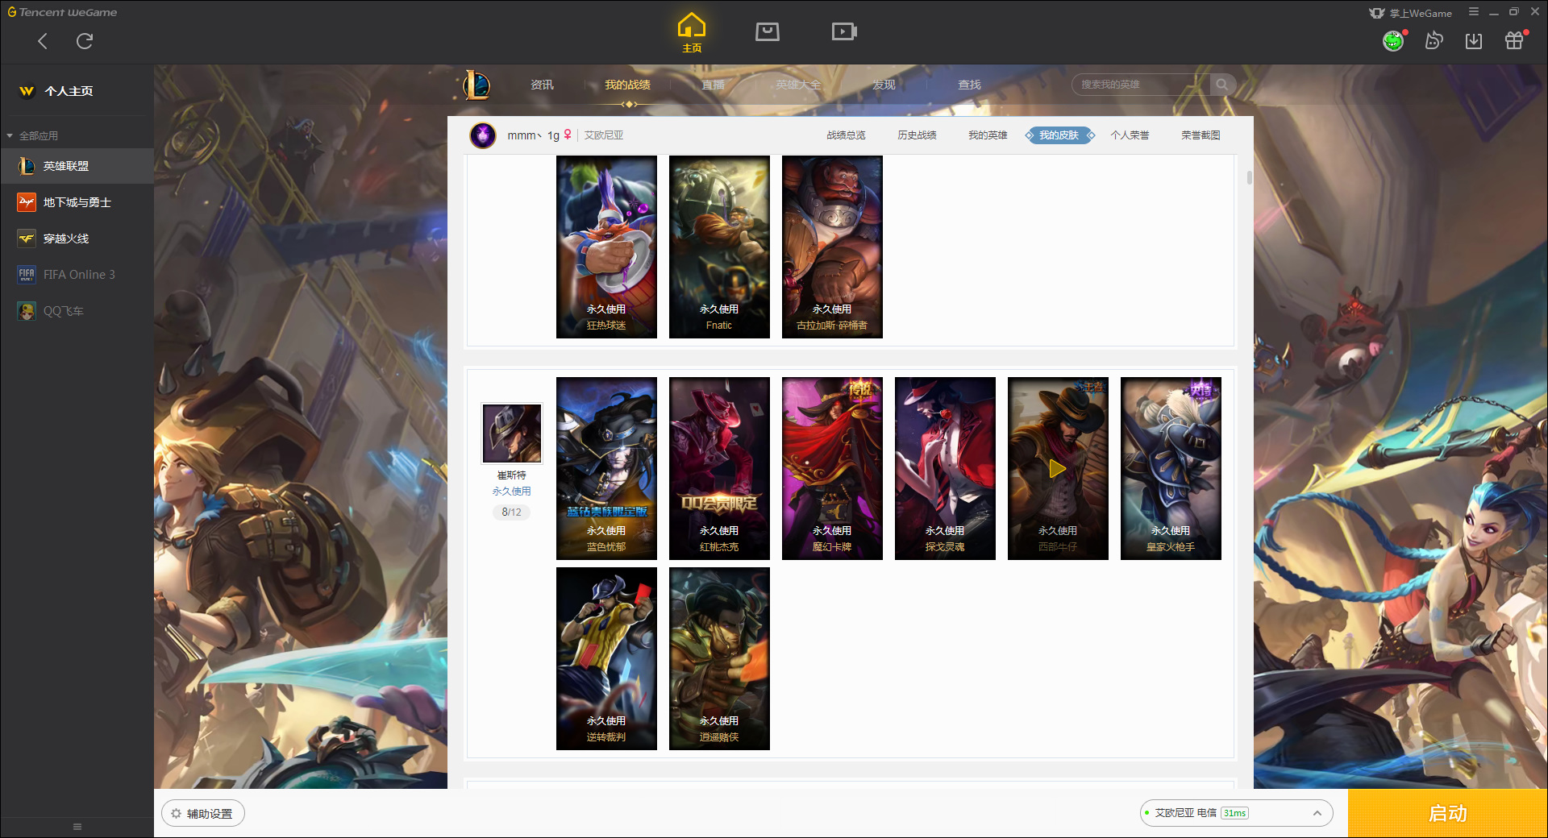The width and height of the screenshot is (1548, 838).
Task: Play the 西部牛仔 skin video
Action: 1058,468
